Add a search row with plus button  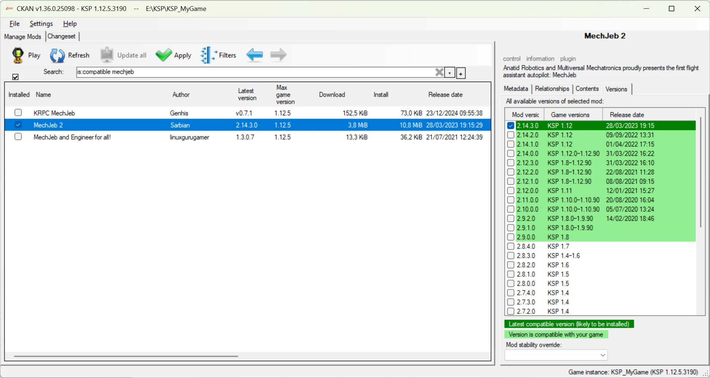[461, 73]
